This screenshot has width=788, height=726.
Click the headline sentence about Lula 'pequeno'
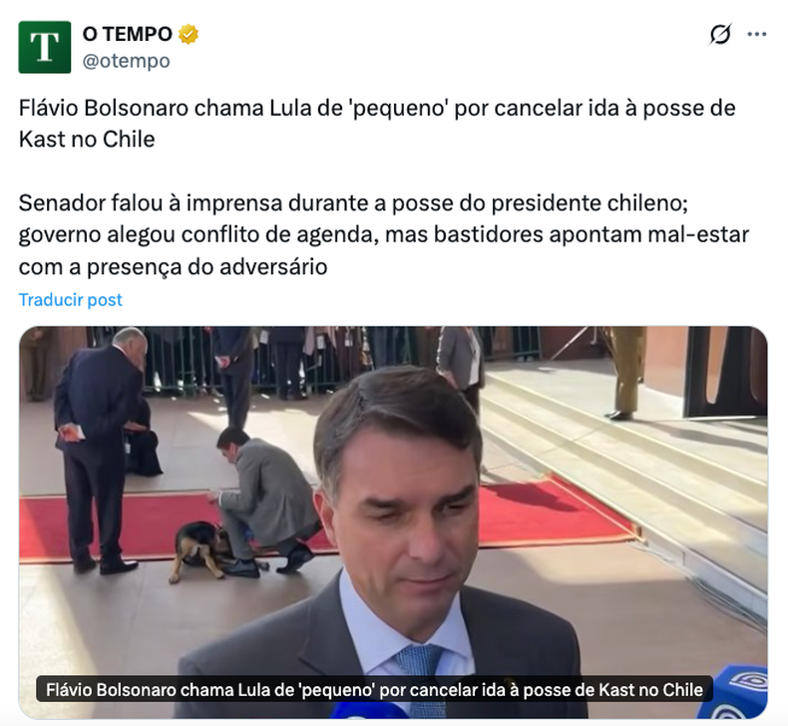coord(377,124)
